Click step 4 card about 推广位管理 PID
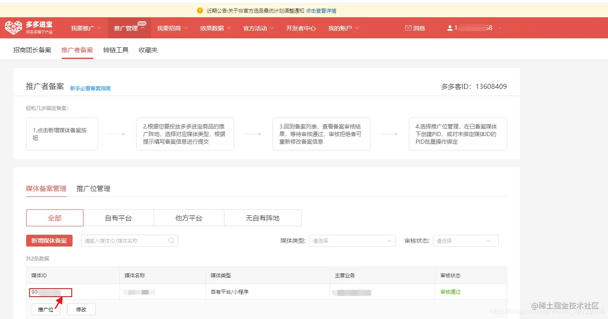The height and width of the screenshot is (319, 608). [x=458, y=134]
